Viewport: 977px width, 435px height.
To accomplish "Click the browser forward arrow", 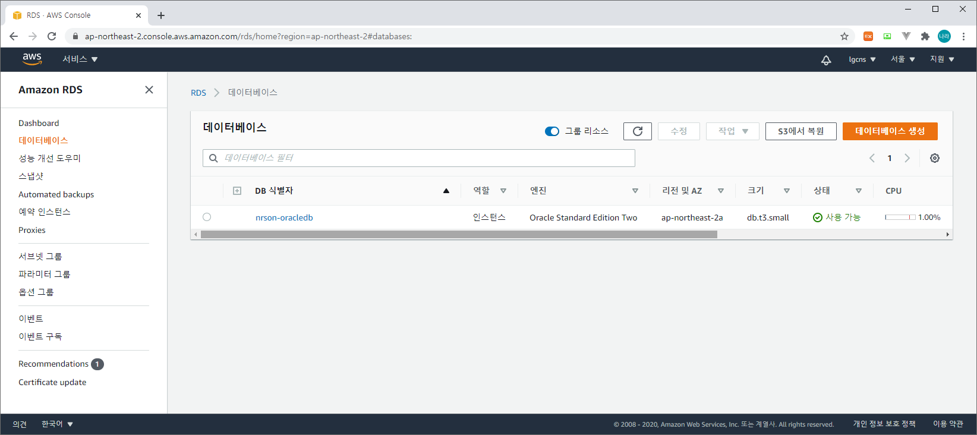I will pyautogui.click(x=33, y=36).
